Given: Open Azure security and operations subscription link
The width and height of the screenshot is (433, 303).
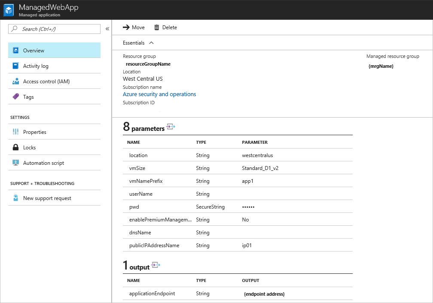Looking at the screenshot, I should point(159,94).
